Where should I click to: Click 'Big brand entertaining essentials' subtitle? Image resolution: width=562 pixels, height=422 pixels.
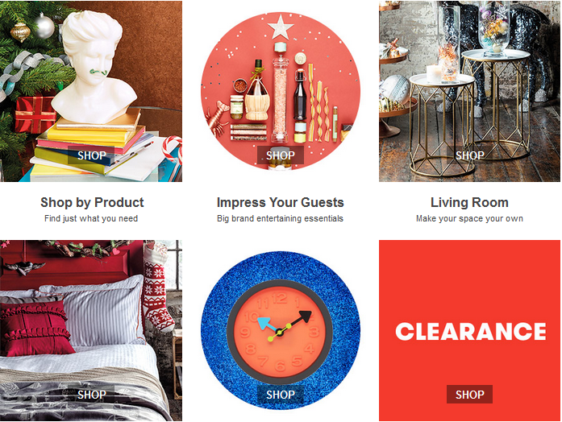click(x=280, y=218)
